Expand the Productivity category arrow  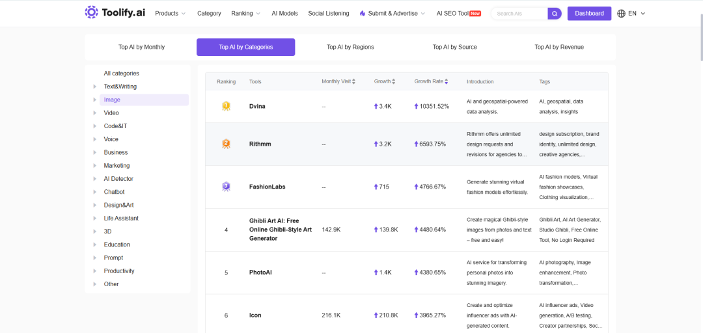94,271
